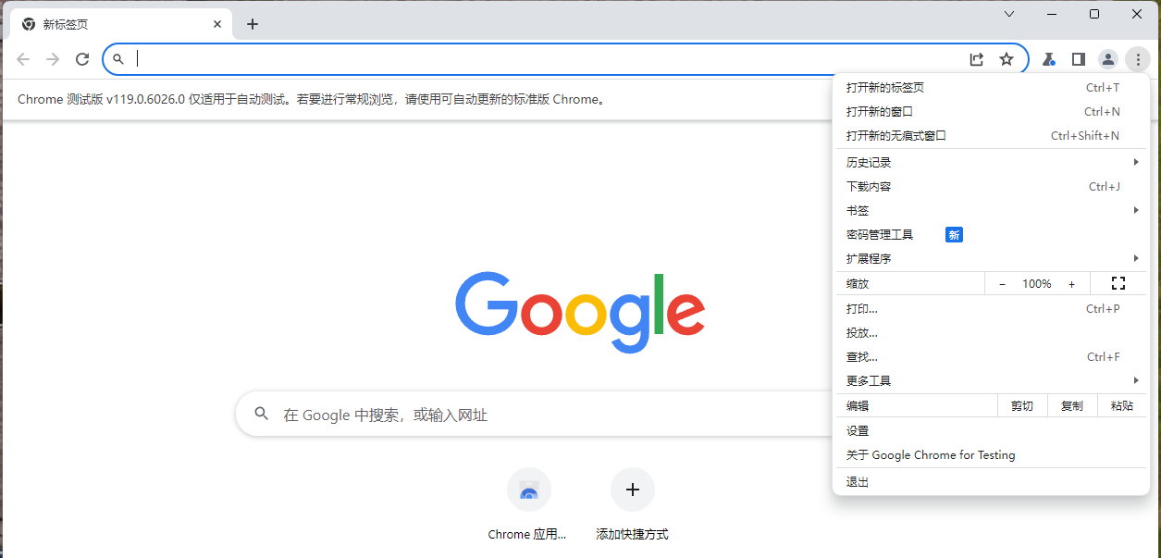
Task: Select 打开新的窗口 menu item
Action: [992, 112]
